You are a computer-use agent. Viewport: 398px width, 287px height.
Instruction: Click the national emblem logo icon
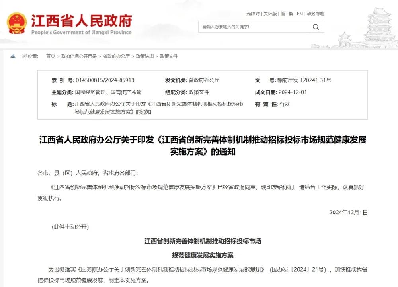tap(17, 23)
